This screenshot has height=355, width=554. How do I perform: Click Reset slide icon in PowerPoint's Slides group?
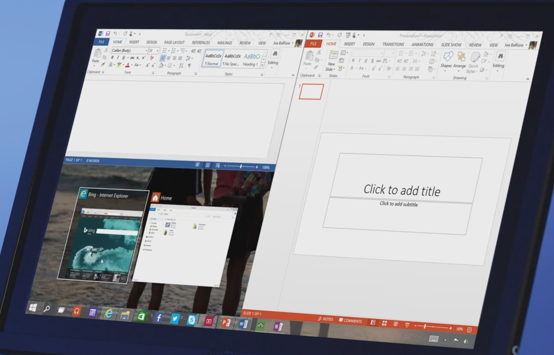[x=341, y=60]
